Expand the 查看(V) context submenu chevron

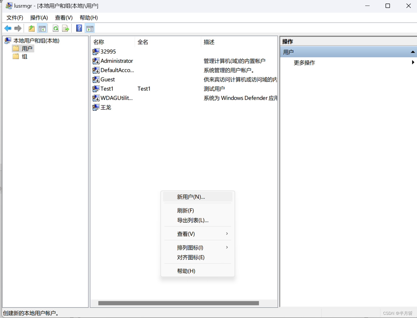click(227, 233)
